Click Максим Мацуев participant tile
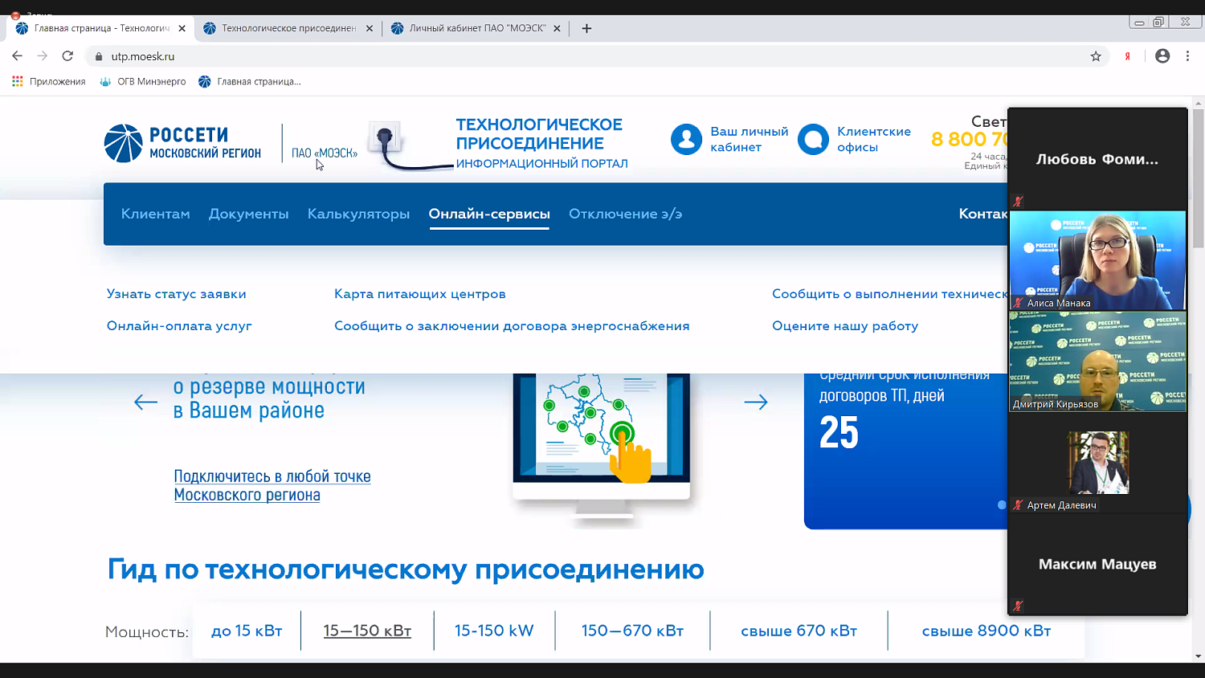 click(x=1097, y=564)
